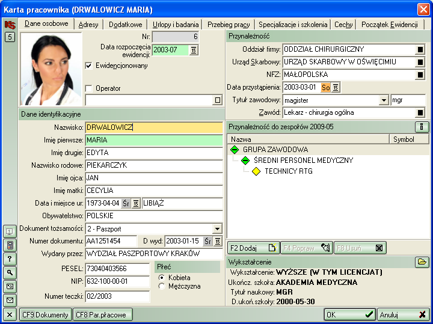The width and height of the screenshot is (433, 324).
Task: Open the Oddział firmy selection list
Action: pos(420,49)
